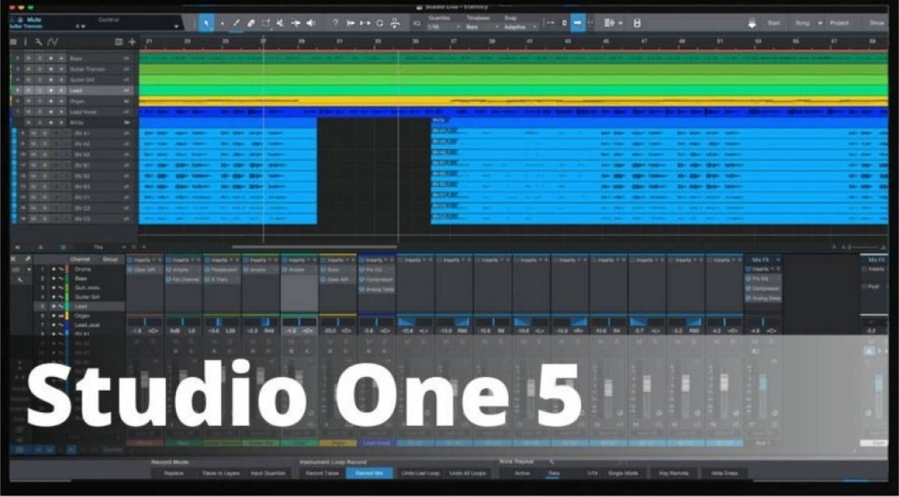Screen dimensions: 899x497
Task: Click the plus Add Tracks icon
Action: pos(132,42)
